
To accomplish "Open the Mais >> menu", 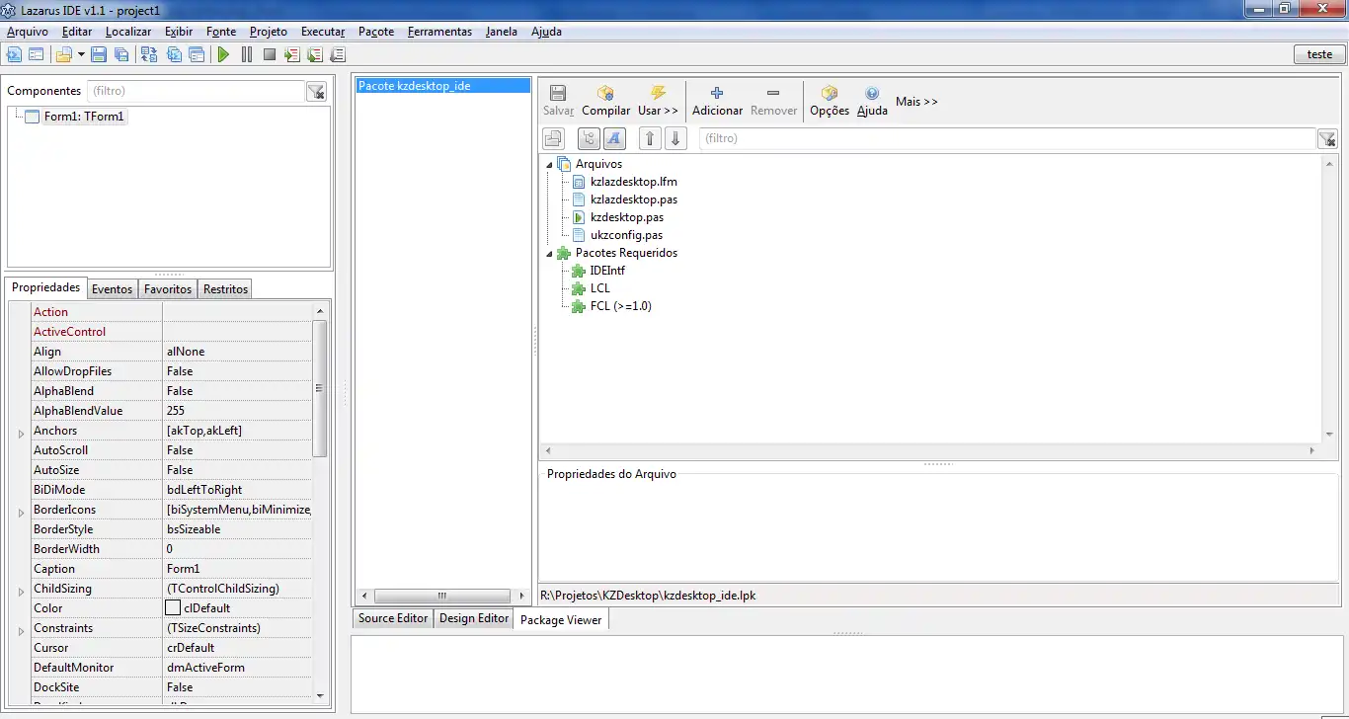I will point(916,101).
